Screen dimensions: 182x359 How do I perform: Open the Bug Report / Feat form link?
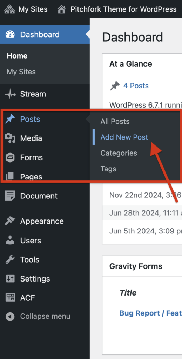tap(151, 313)
